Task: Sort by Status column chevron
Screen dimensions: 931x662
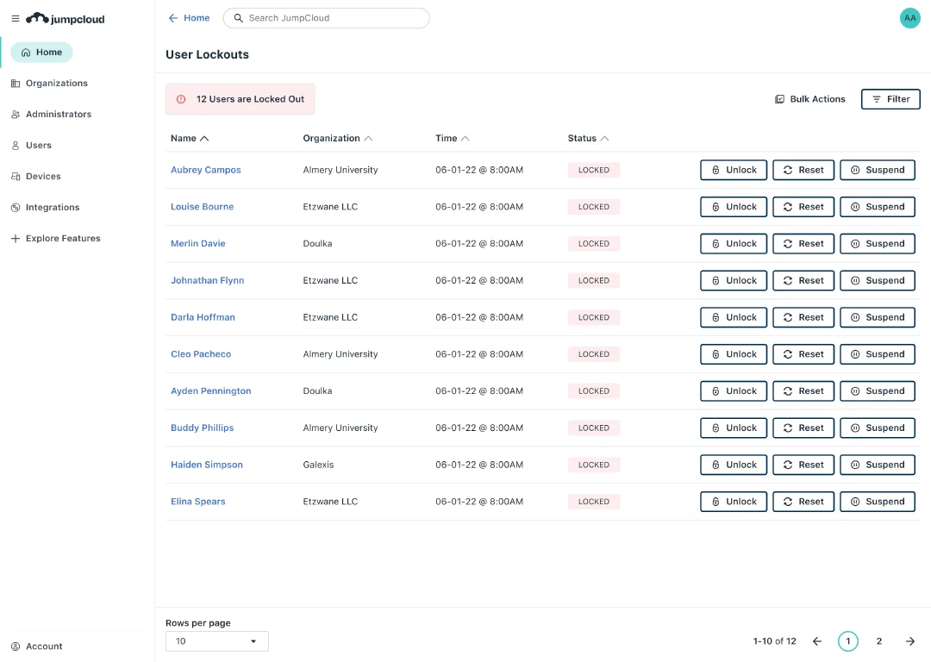Action: tap(604, 138)
